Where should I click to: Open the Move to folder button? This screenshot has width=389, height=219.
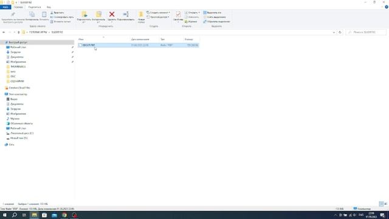tap(84, 17)
